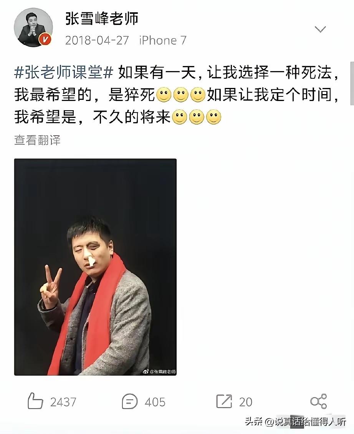Screen dimensions: 354x434
Task: Click the 2018-04-27 post date
Action: (97, 40)
